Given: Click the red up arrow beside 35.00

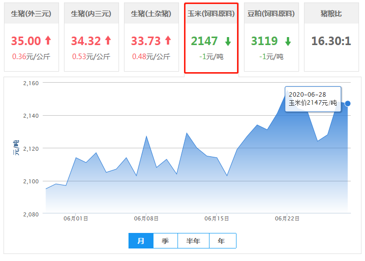Looking at the screenshot, I should tap(47, 41).
